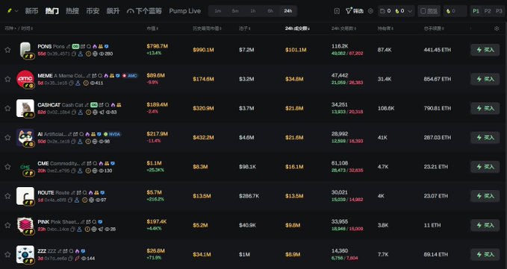Screen dimensions: 507x269
Task: Click the green OG badge on PONS row
Action: 75,46
